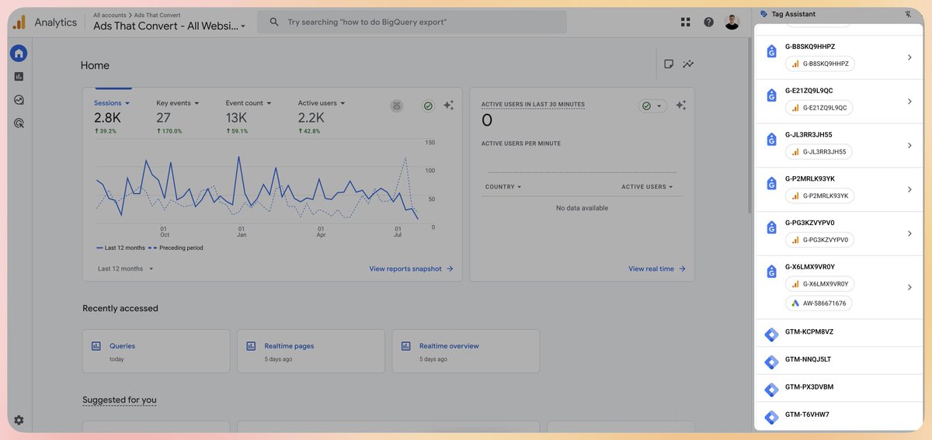Expand the G-X6LMX9VR0Y tag row
932x440 pixels.
(x=909, y=287)
